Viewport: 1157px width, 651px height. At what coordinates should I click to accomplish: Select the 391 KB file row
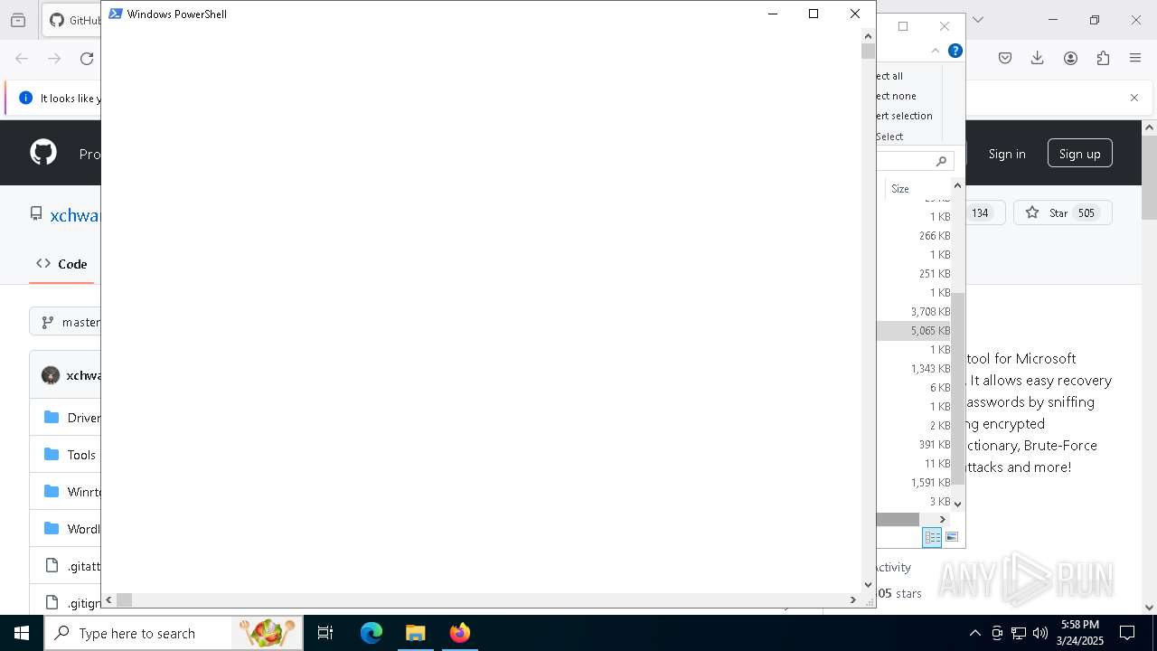point(914,445)
